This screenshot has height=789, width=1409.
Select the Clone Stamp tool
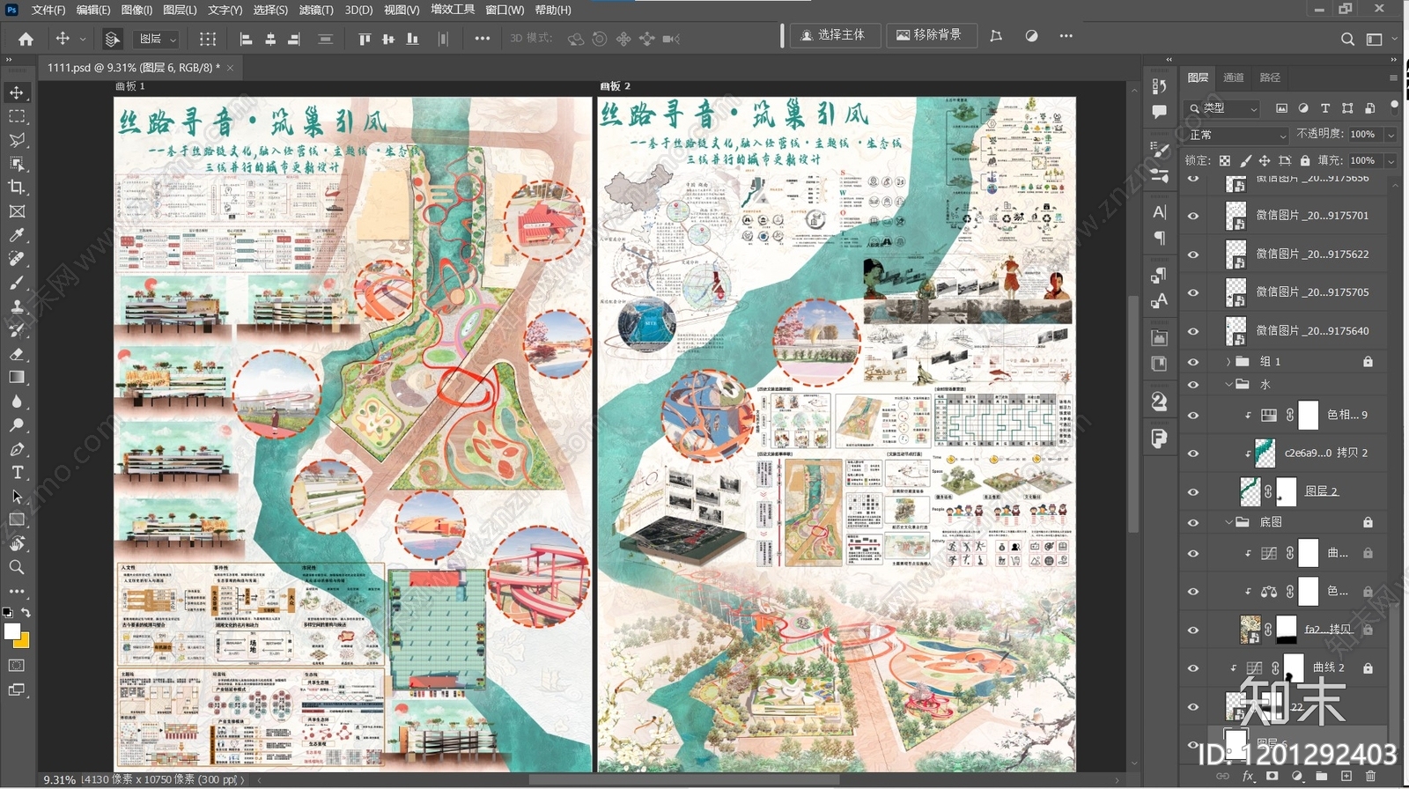[17, 306]
